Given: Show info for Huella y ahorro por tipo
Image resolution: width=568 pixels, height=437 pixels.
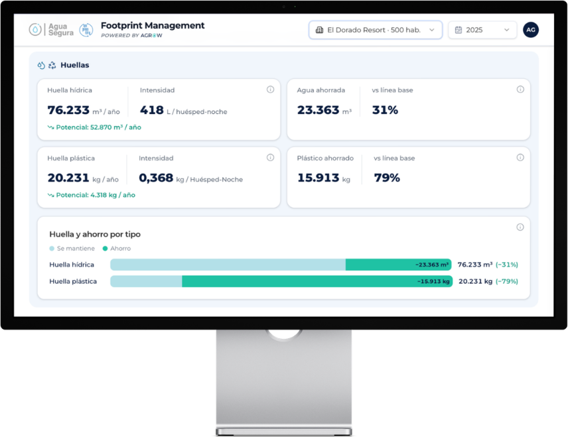Looking at the screenshot, I should tap(520, 227).
